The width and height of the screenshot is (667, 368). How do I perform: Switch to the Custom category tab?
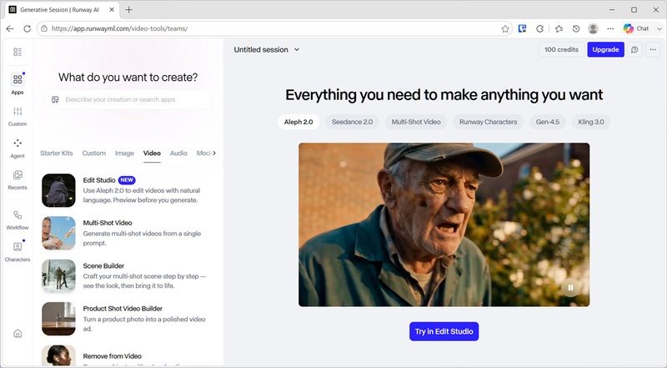(93, 153)
